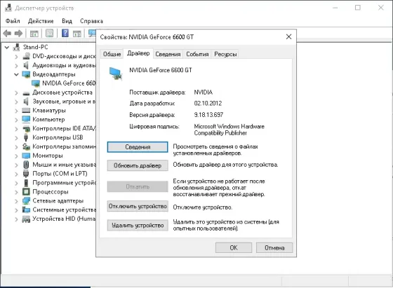Expand the Клавиатуры category

tap(17, 111)
